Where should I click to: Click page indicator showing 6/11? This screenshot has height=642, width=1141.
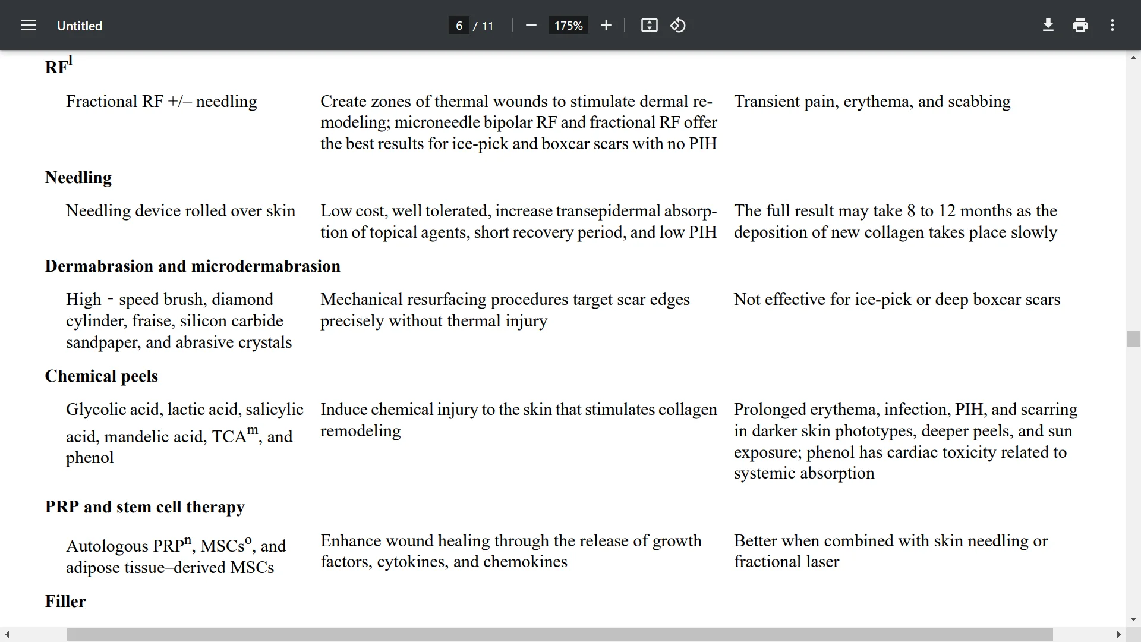tap(472, 26)
